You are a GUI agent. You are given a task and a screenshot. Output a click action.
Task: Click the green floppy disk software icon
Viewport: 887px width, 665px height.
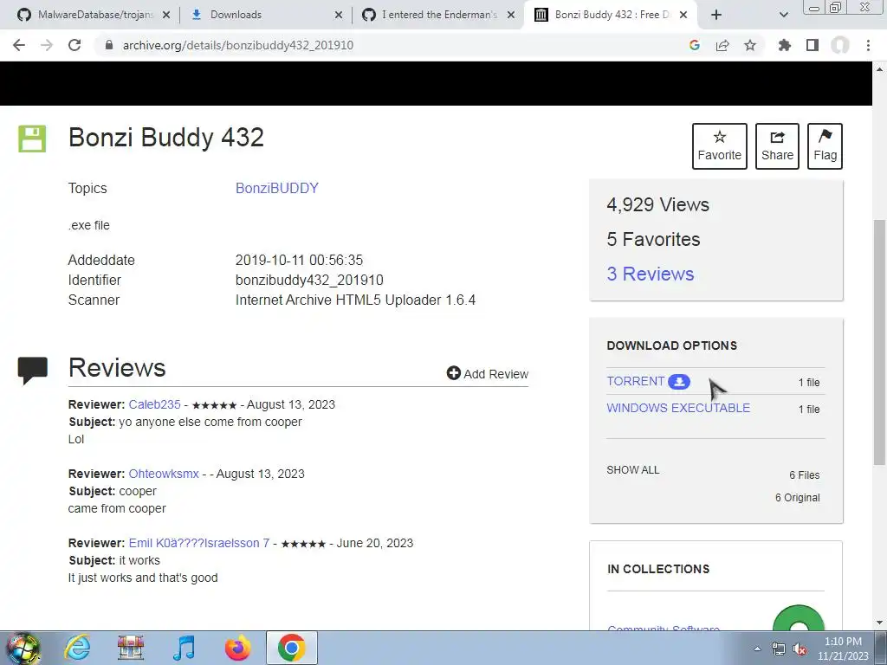[x=32, y=139]
